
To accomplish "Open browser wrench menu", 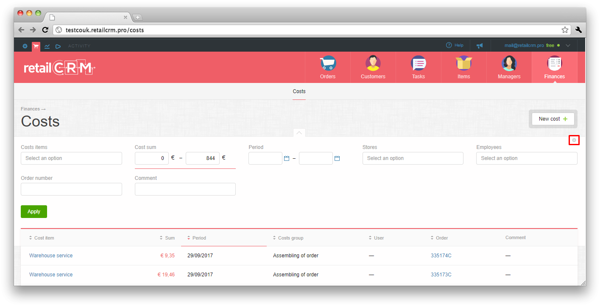I will tap(578, 30).
